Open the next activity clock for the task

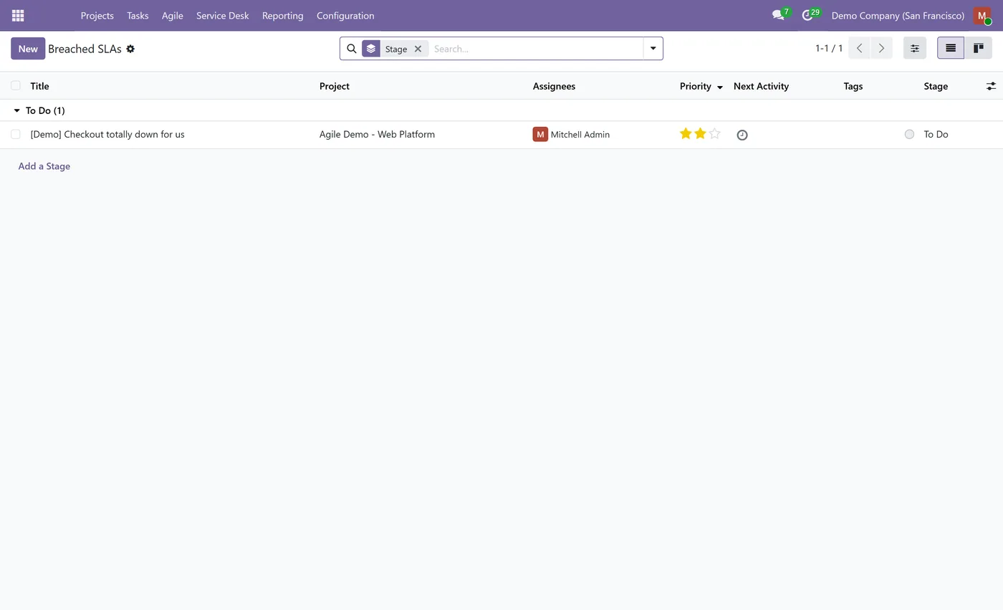coord(742,135)
